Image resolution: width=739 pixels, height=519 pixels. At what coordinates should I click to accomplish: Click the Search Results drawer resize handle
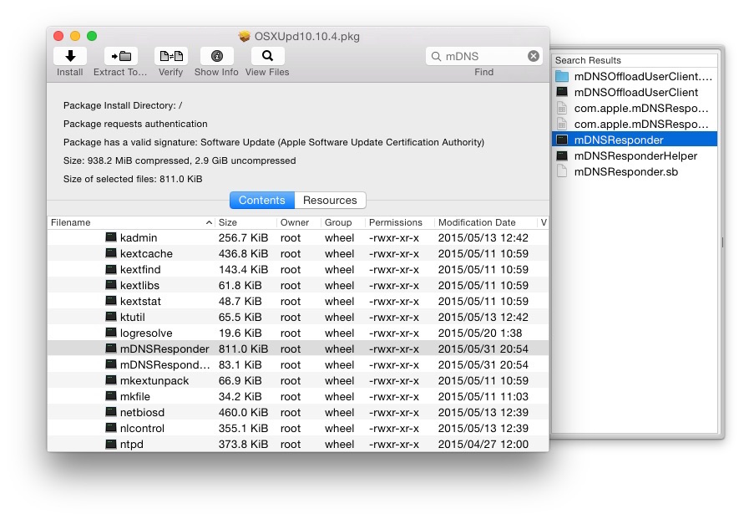(x=722, y=242)
